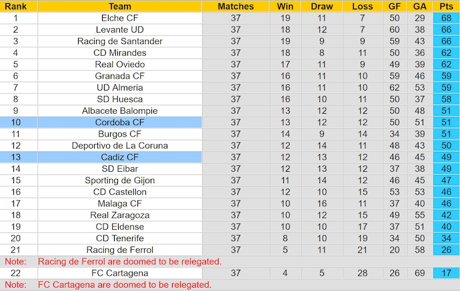Click the Team column header
Viewport: 460px width, 291px height.
[x=119, y=6]
